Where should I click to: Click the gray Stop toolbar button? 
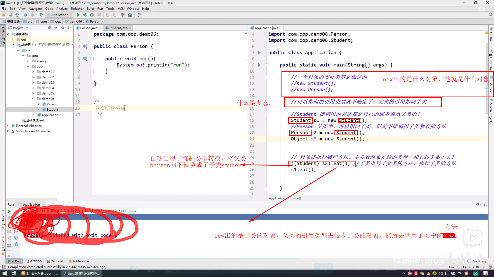point(99,15)
